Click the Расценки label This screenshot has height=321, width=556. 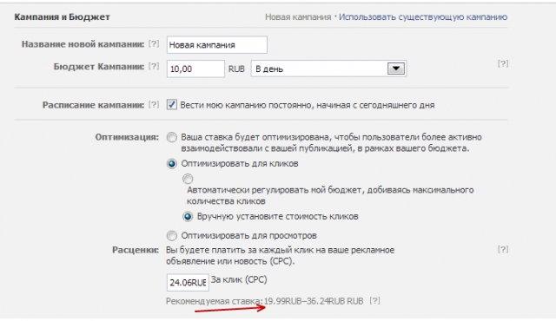[136, 250]
